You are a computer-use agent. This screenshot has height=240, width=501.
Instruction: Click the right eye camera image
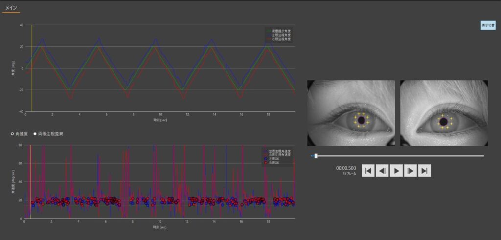coord(444,113)
